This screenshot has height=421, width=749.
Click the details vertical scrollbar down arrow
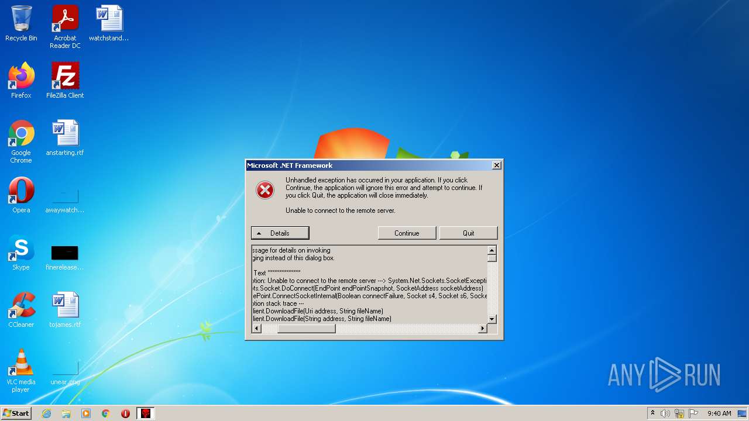492,319
